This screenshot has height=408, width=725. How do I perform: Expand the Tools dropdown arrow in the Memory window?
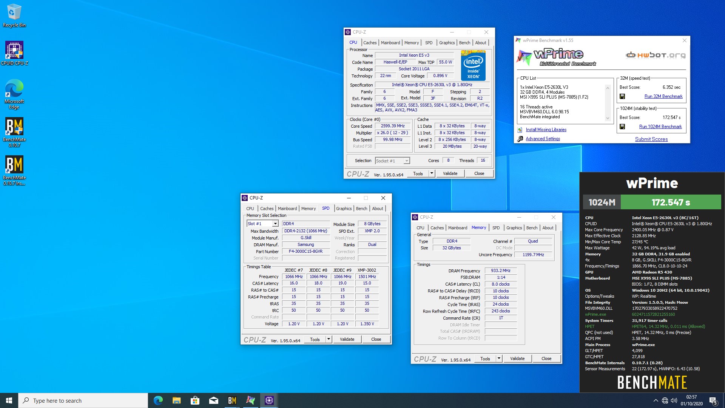click(x=499, y=359)
